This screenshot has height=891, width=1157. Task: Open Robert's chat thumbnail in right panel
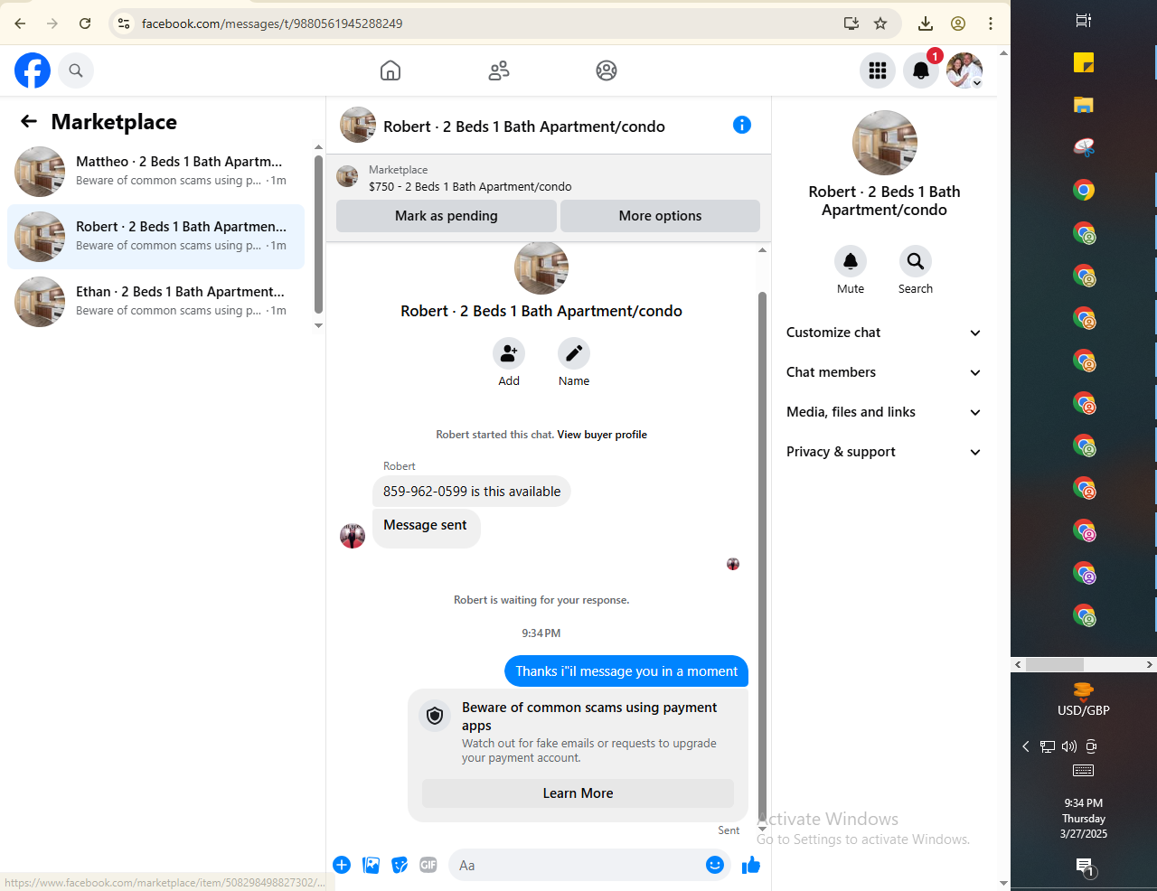tap(885, 143)
